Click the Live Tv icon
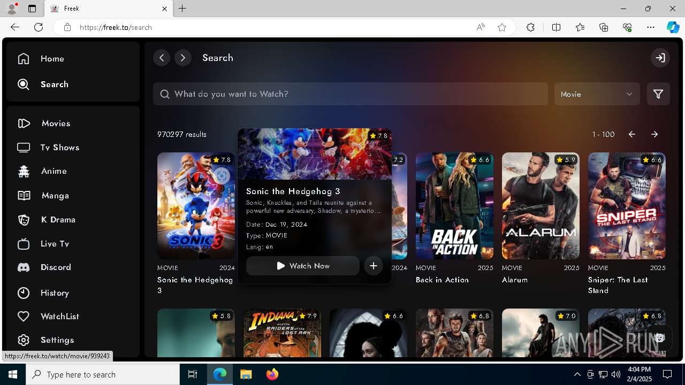Viewport: 685px width, 385px height. click(x=24, y=244)
